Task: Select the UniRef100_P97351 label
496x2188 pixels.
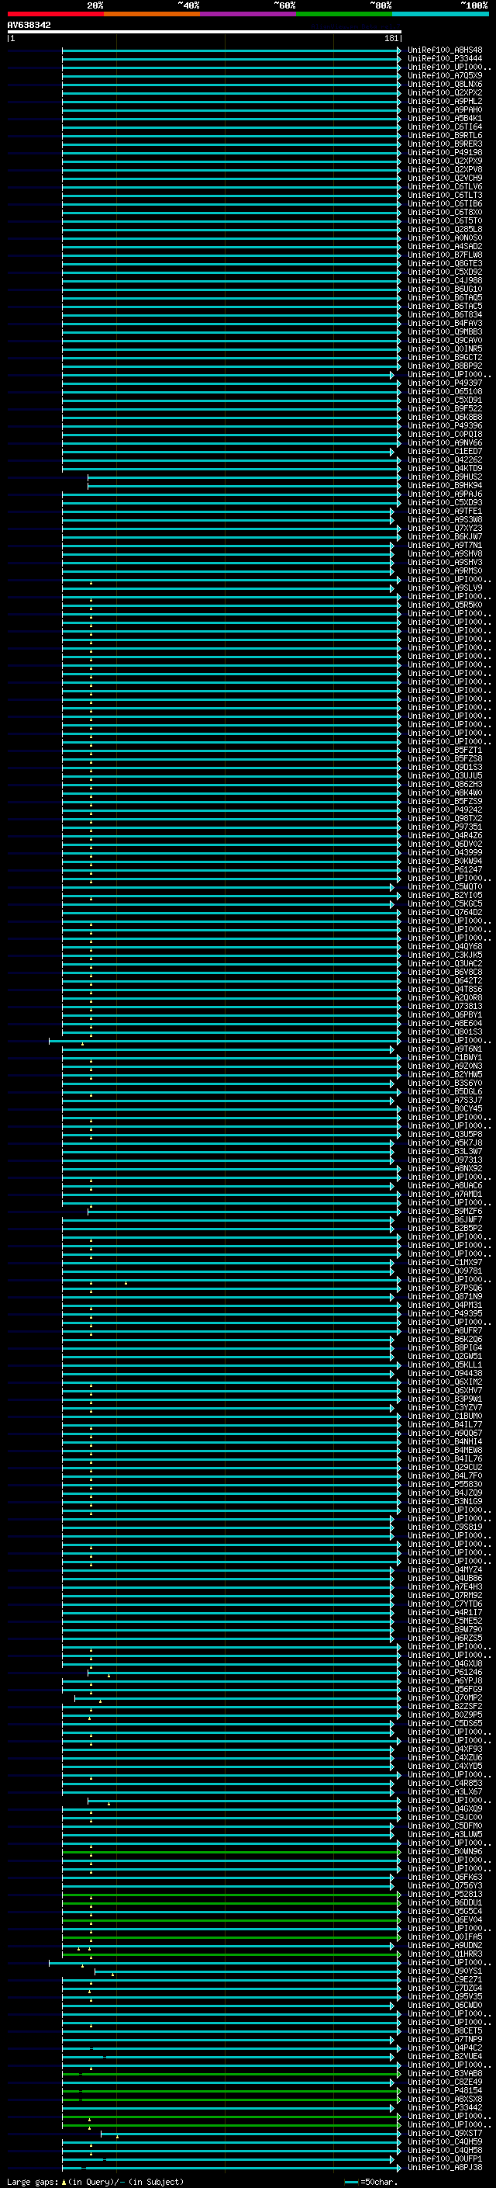Action: click(445, 827)
